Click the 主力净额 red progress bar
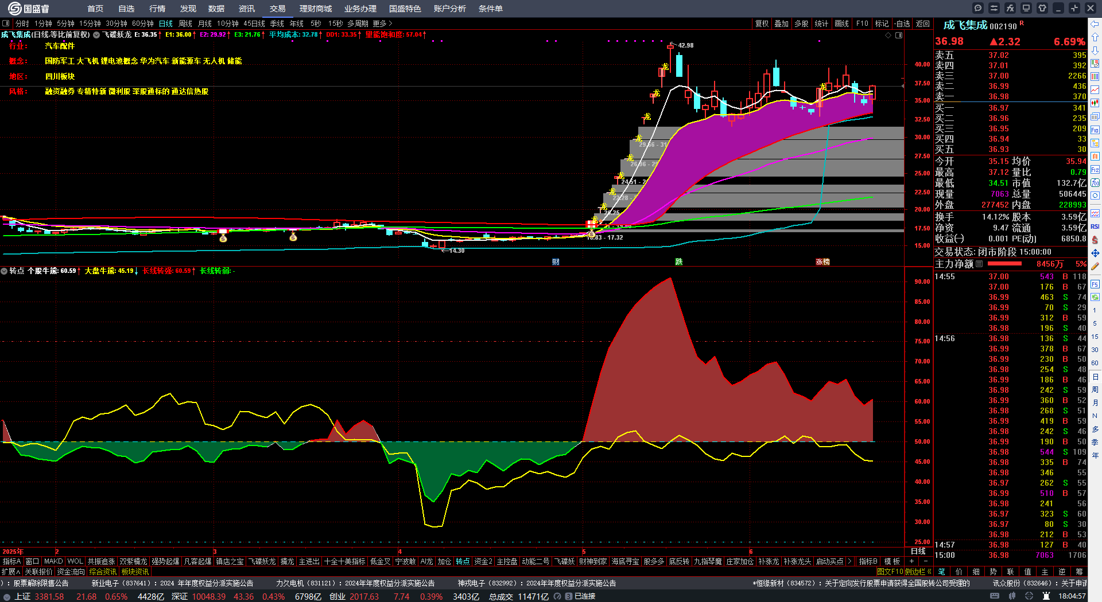Screen dimensions: 1102x602 pyautogui.click(x=1004, y=264)
